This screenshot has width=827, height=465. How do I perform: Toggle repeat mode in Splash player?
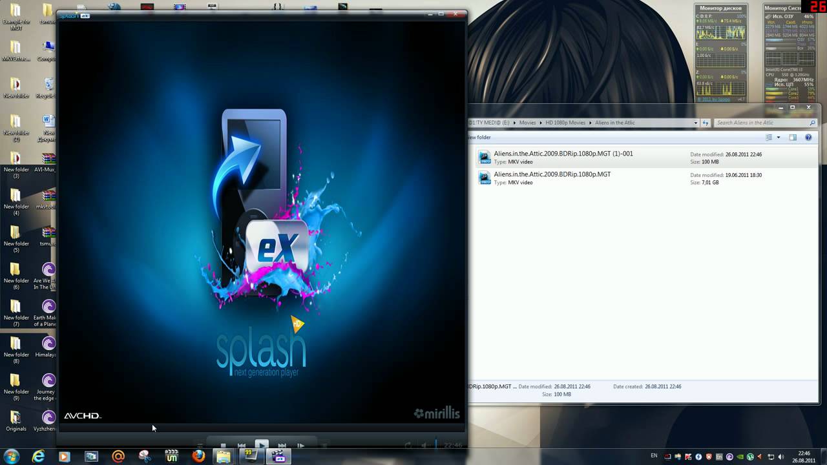[x=408, y=445]
